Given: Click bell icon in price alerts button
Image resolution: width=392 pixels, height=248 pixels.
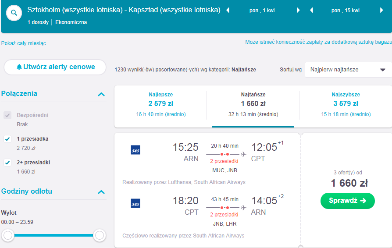Looking at the screenshot, I should click(x=19, y=67).
